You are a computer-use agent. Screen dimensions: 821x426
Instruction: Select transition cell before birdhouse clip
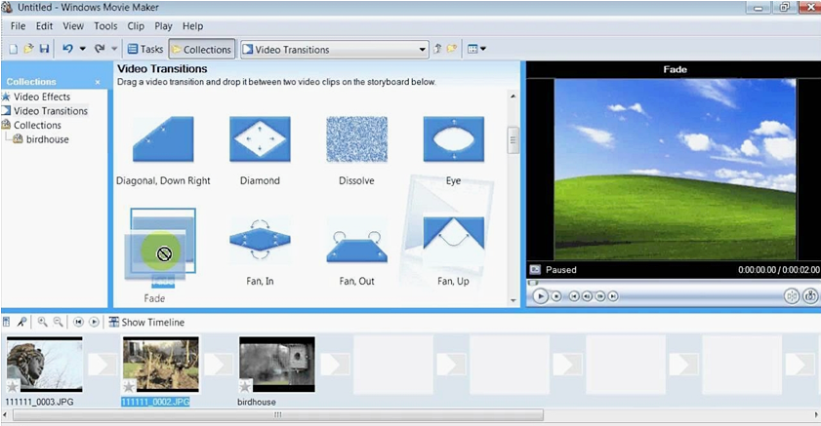219,365
